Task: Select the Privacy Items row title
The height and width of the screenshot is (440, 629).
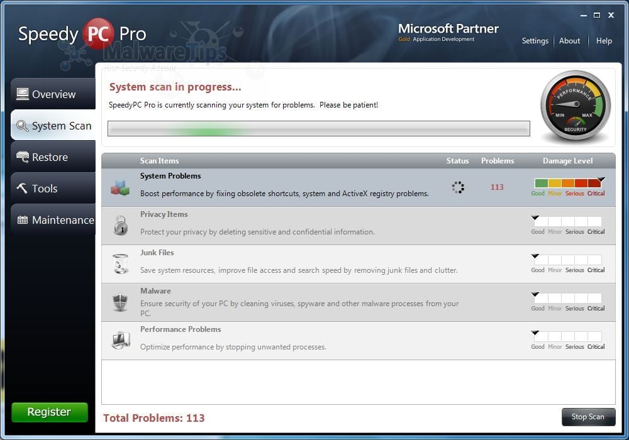Action: tap(164, 214)
